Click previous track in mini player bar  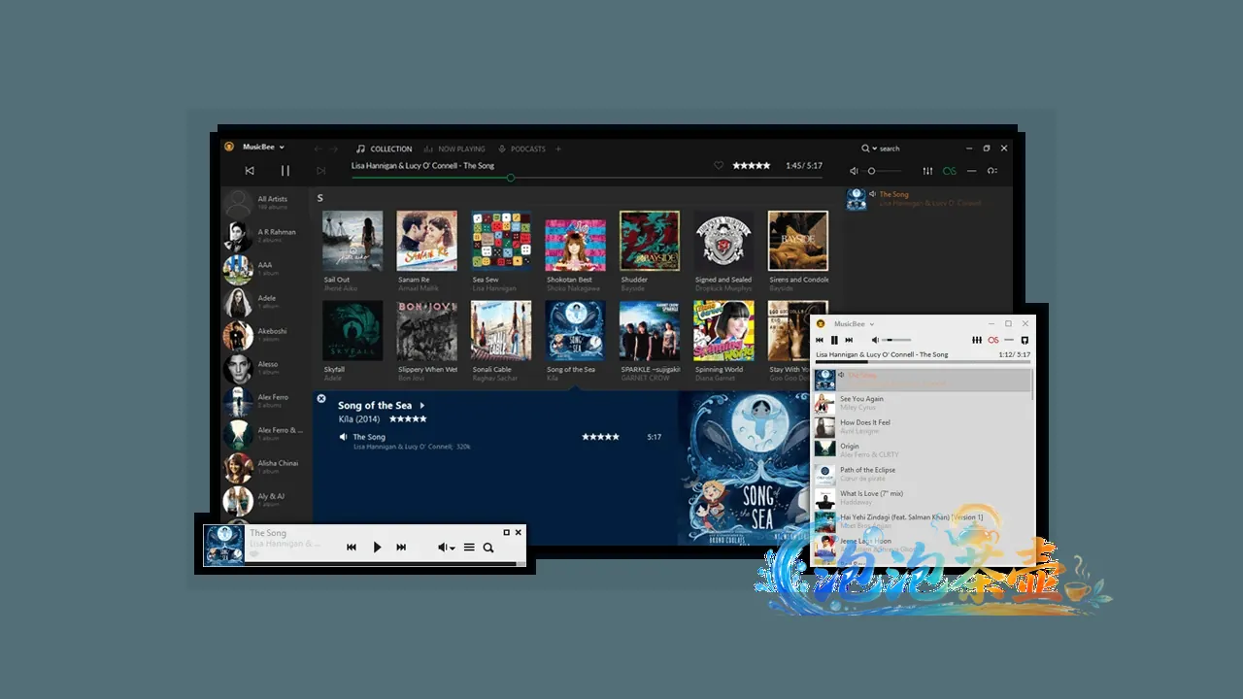pyautogui.click(x=352, y=548)
